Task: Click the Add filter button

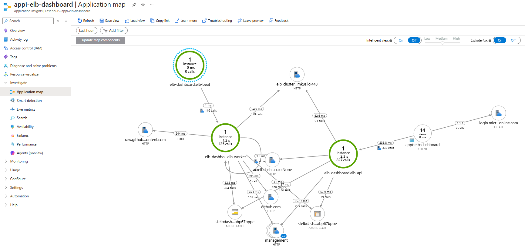Action: point(114,31)
